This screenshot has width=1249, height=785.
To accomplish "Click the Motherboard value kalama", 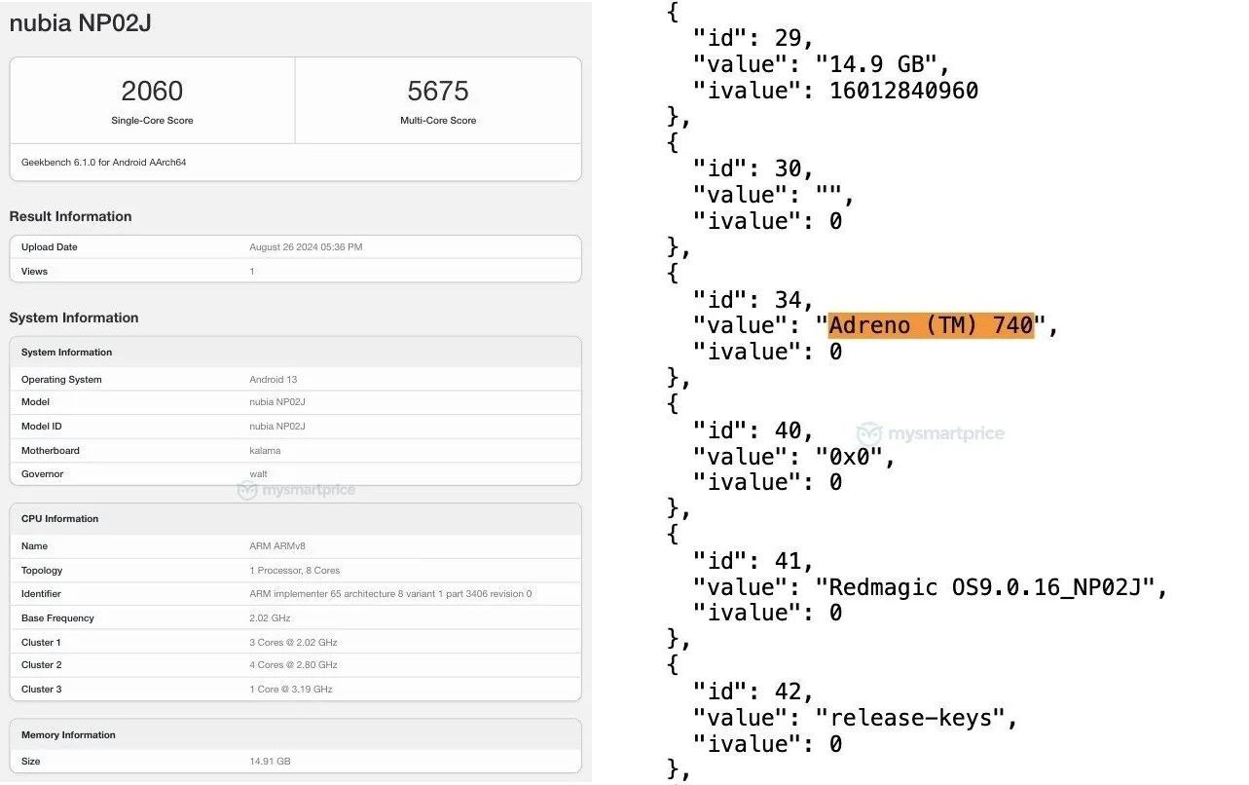I will coord(265,451).
